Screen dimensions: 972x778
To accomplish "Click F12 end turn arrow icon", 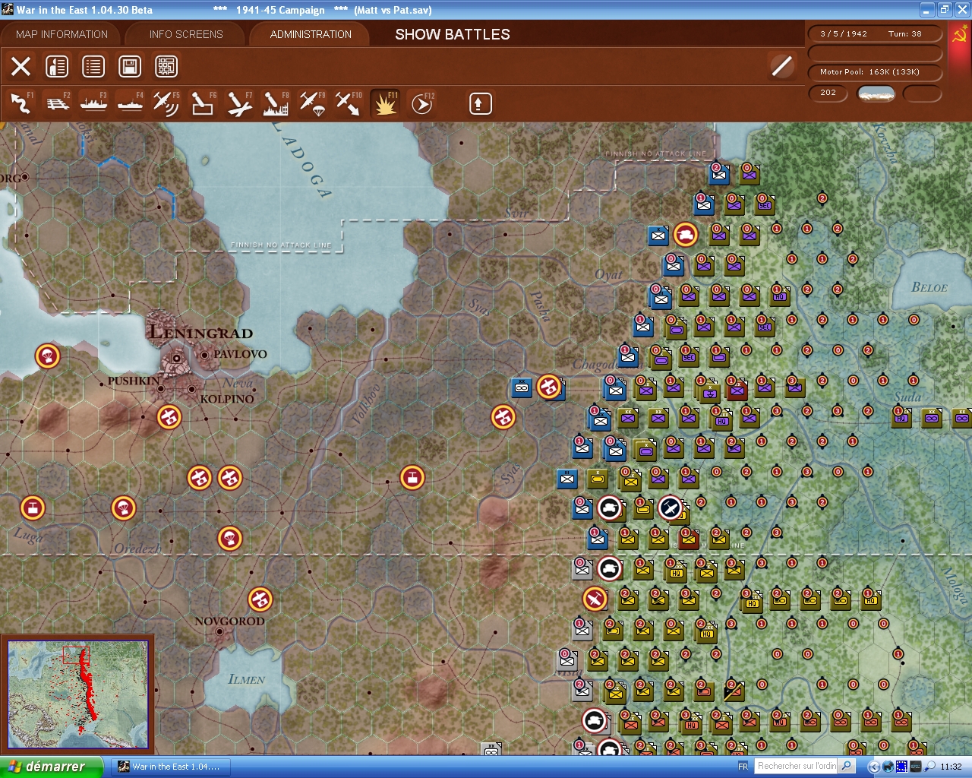I will point(421,103).
